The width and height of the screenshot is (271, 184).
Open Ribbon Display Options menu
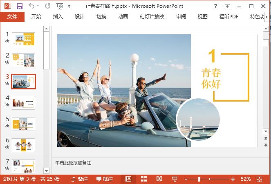point(228,6)
